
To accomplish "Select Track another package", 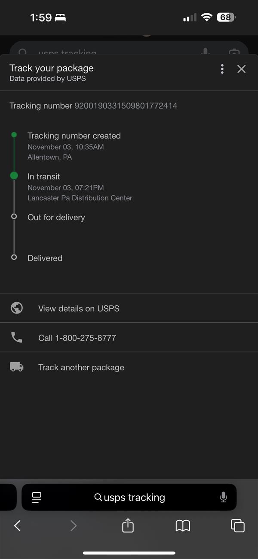I will [x=81, y=368].
